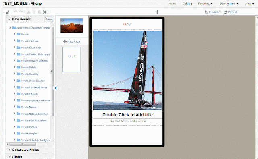The width and height of the screenshot is (258, 159).
Task: Expand the Person Details folder
Action: click(x=15, y=67)
